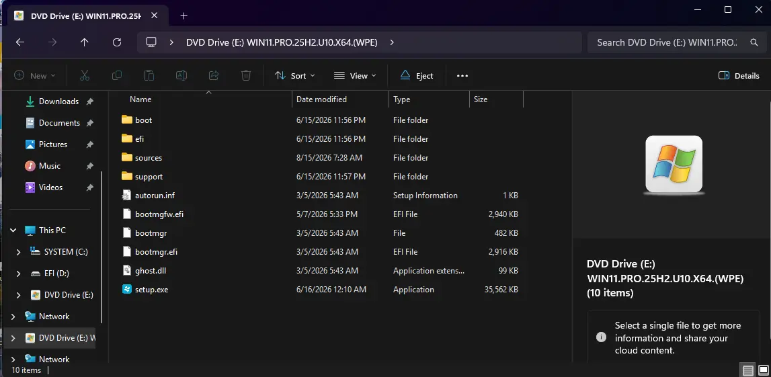Click the Setup Information type cell
Viewport: 771px width, 377px height.
click(x=425, y=195)
